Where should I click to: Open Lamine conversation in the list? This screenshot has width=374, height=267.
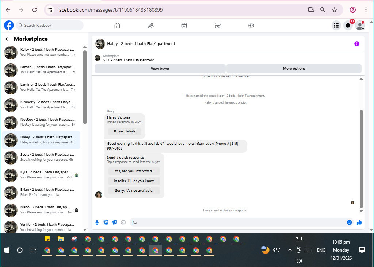[x=41, y=87]
